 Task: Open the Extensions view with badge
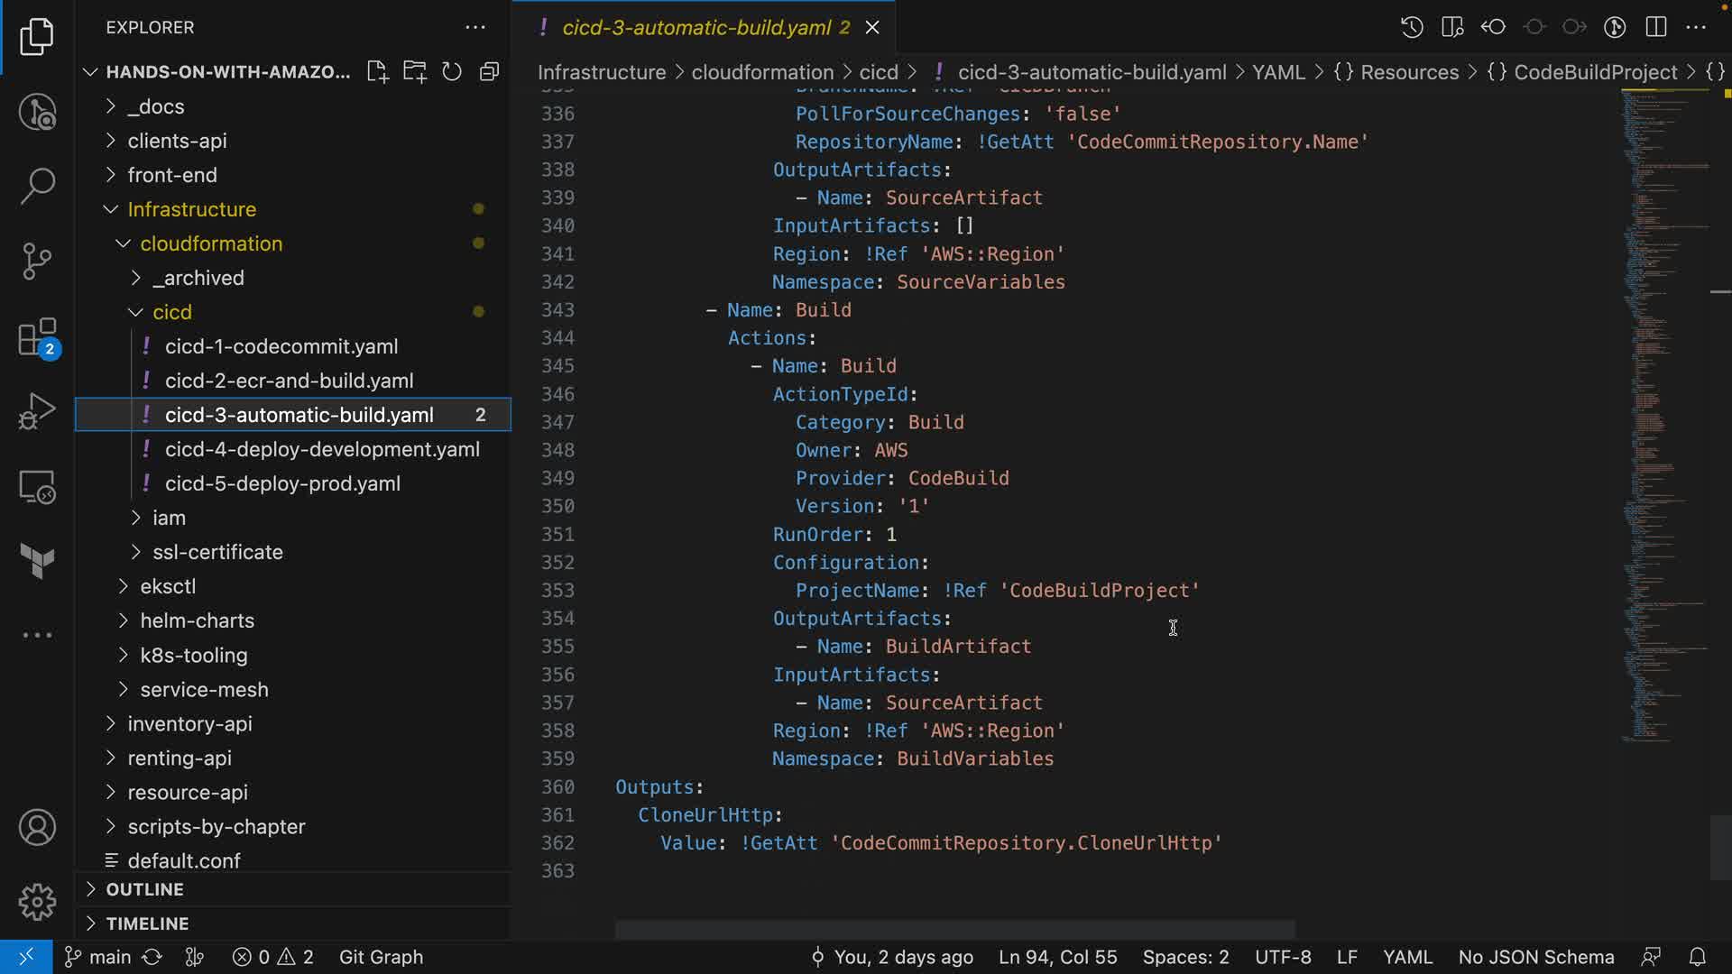[37, 338]
